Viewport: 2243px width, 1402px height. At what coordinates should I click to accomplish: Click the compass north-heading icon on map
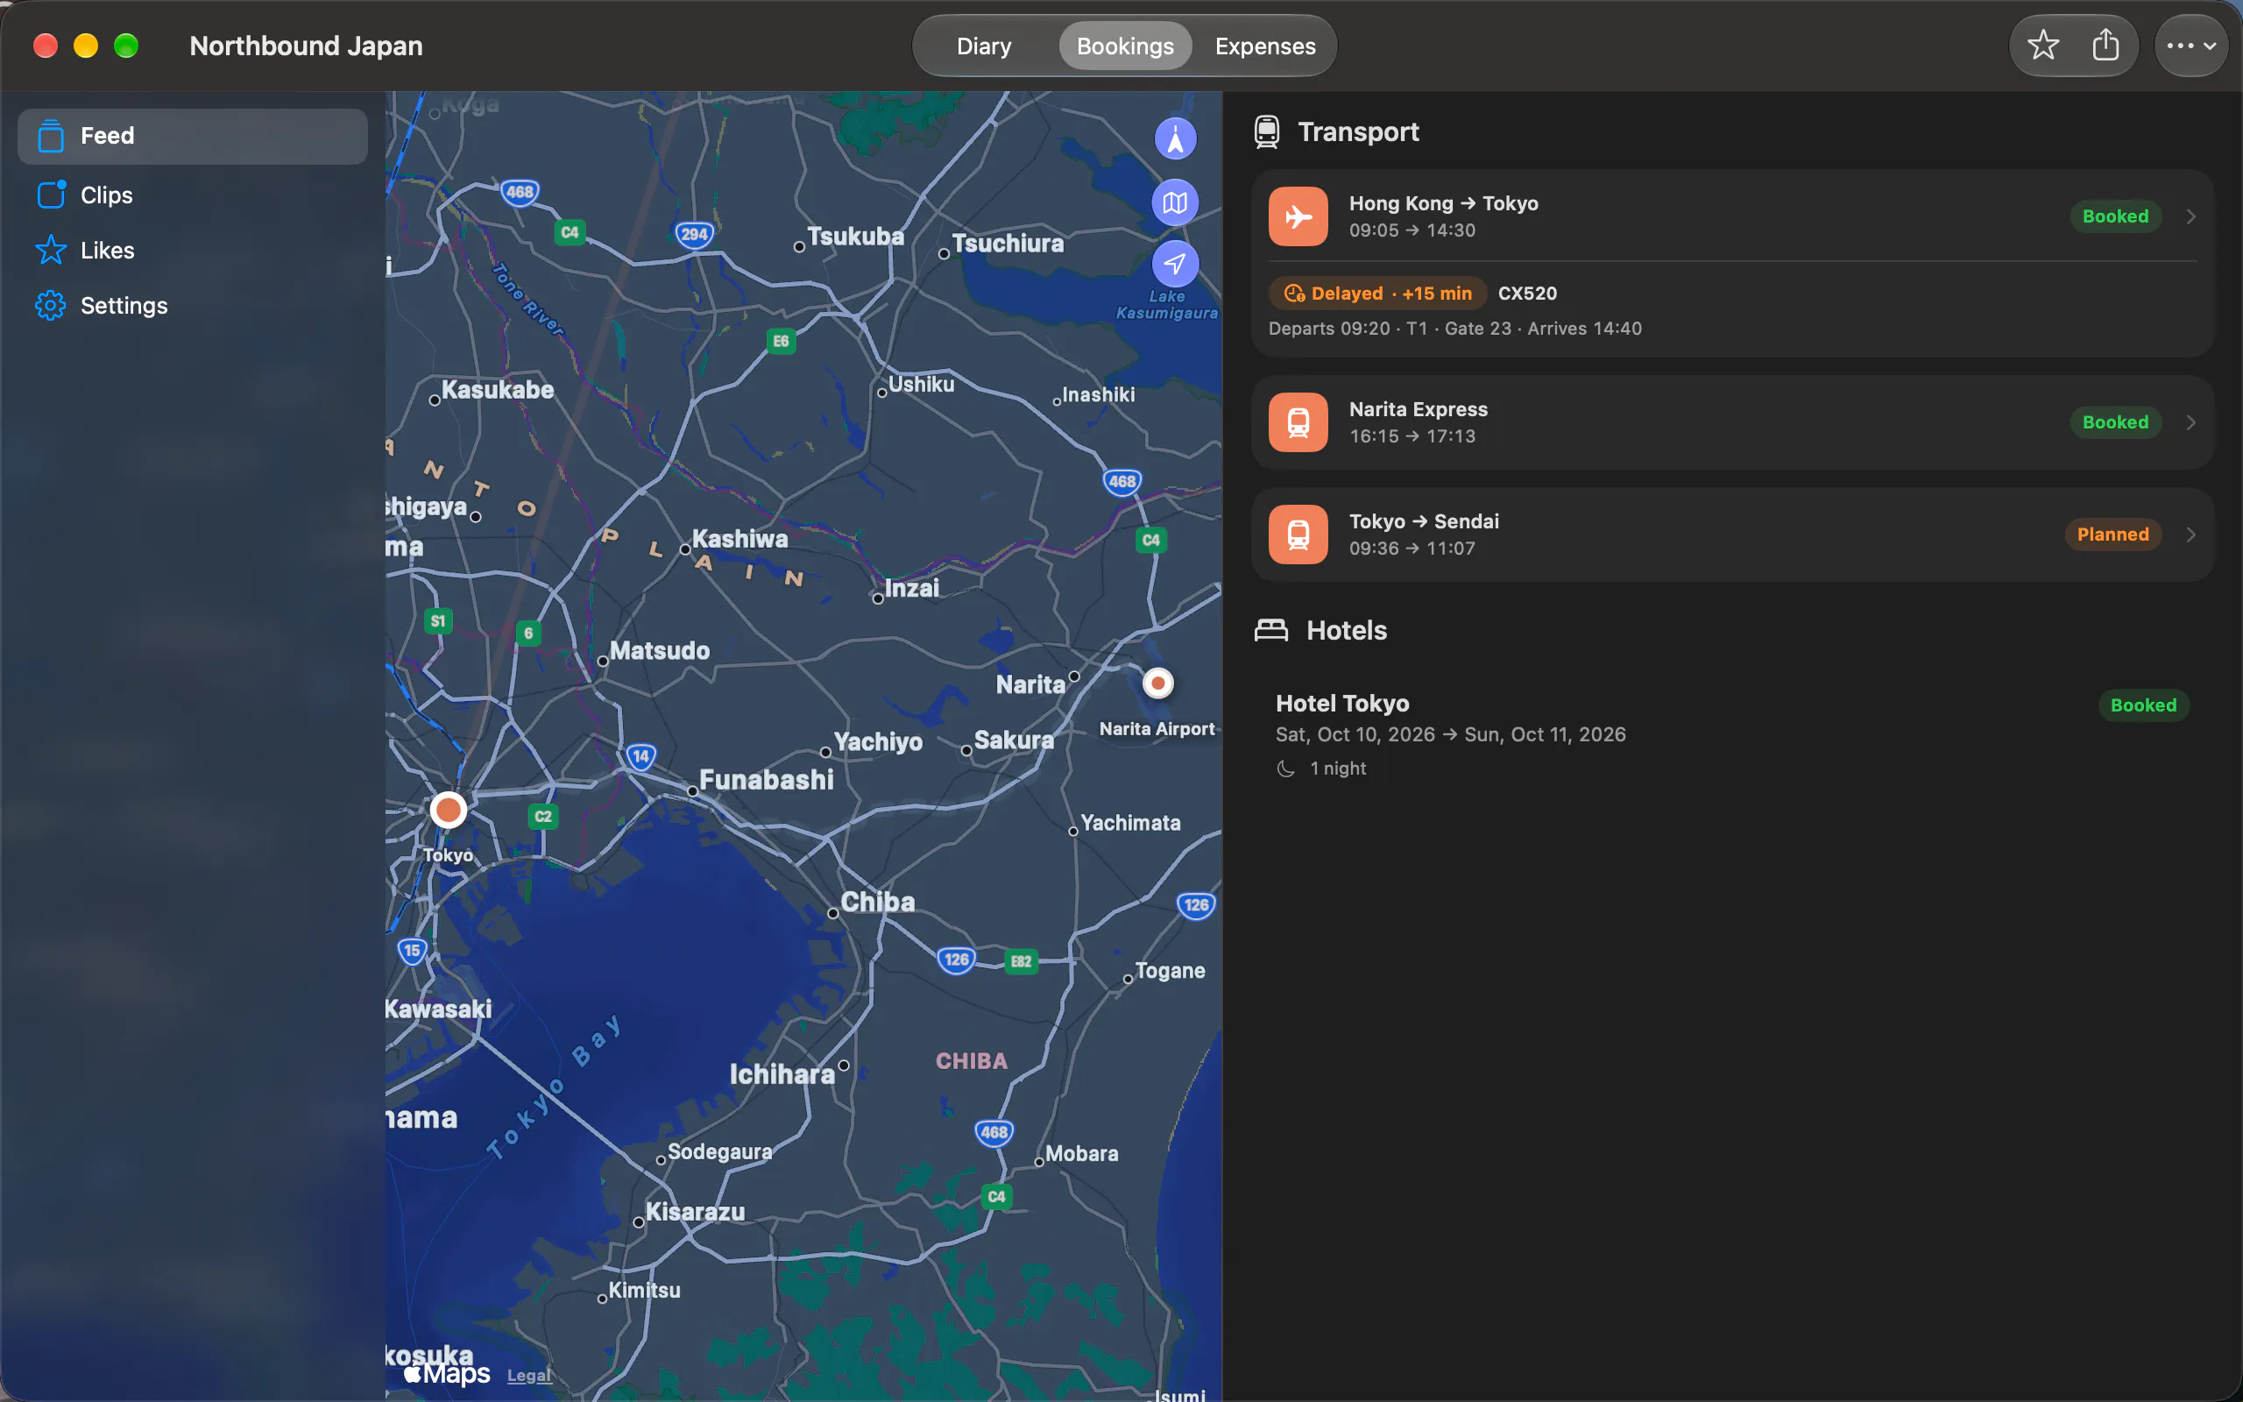1174,140
